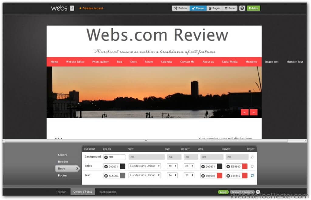311x200 pixels.
Task: Click the Home navigation link
Action: click(x=54, y=62)
